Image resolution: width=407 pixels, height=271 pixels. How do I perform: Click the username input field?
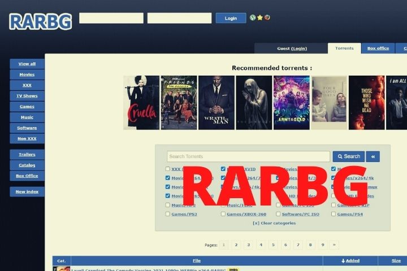point(111,18)
